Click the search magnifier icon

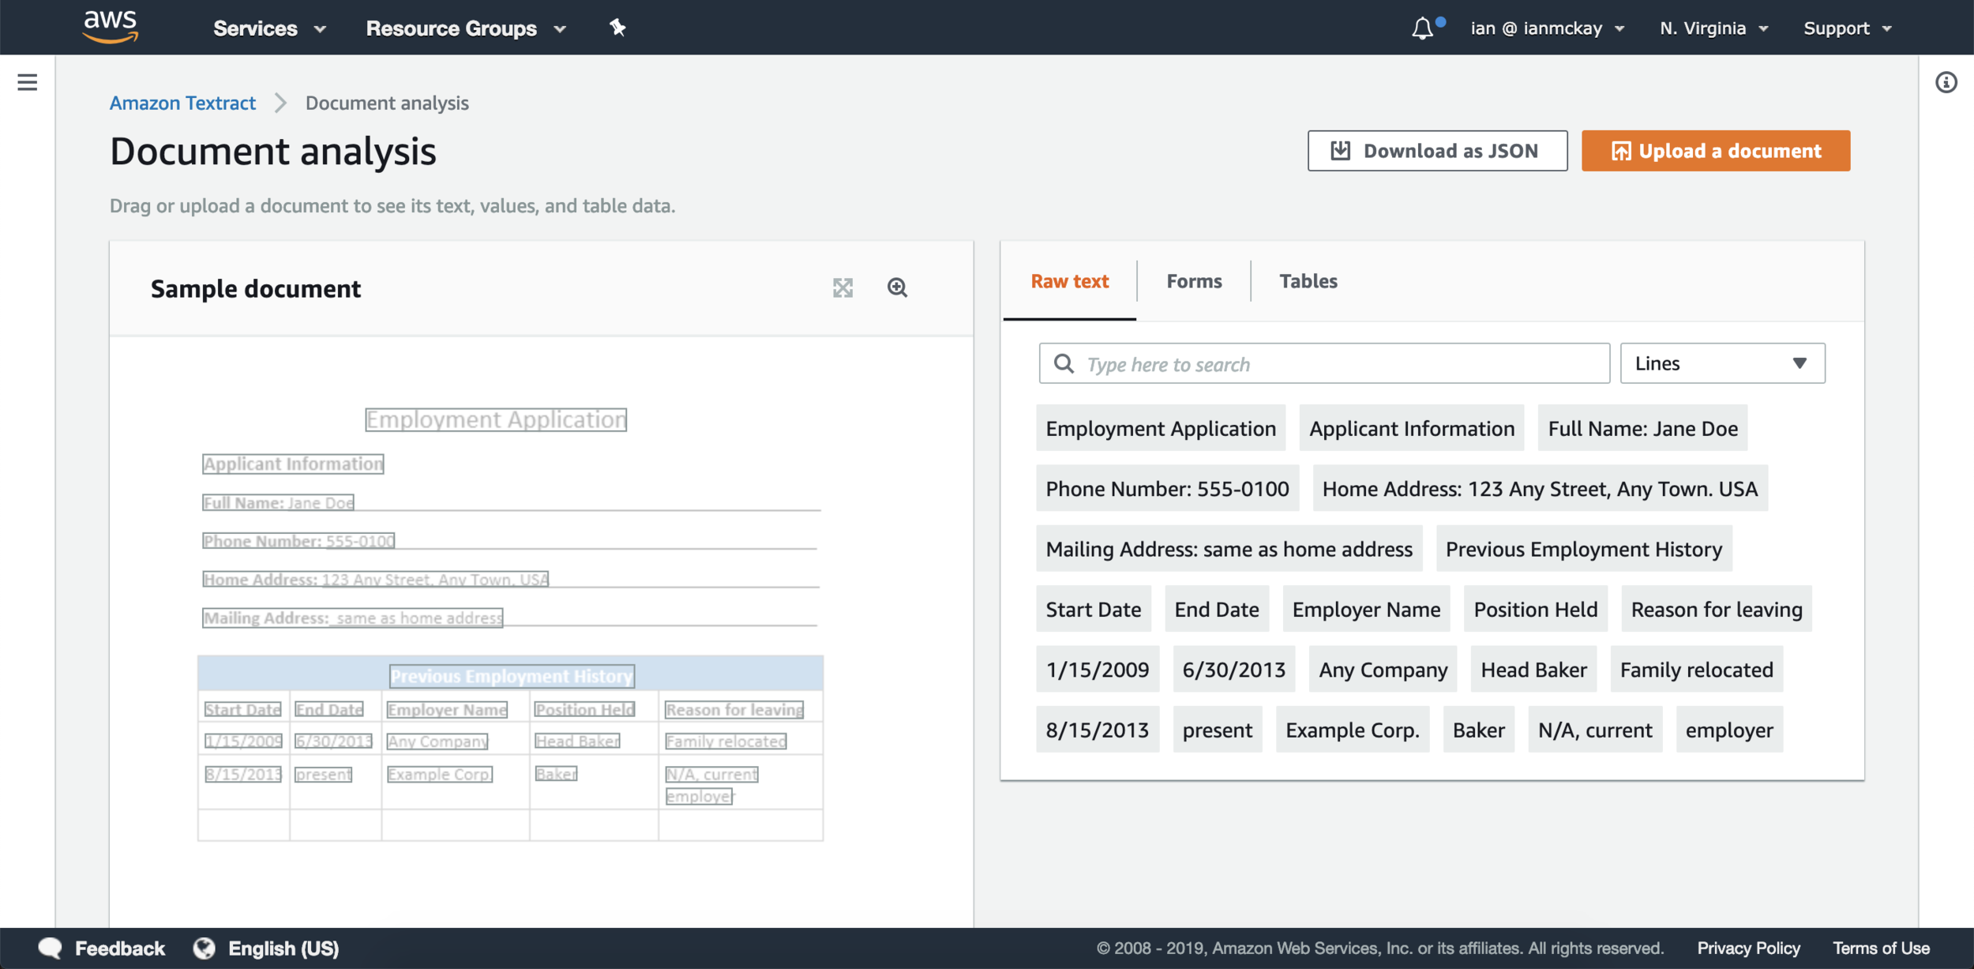pos(1064,363)
